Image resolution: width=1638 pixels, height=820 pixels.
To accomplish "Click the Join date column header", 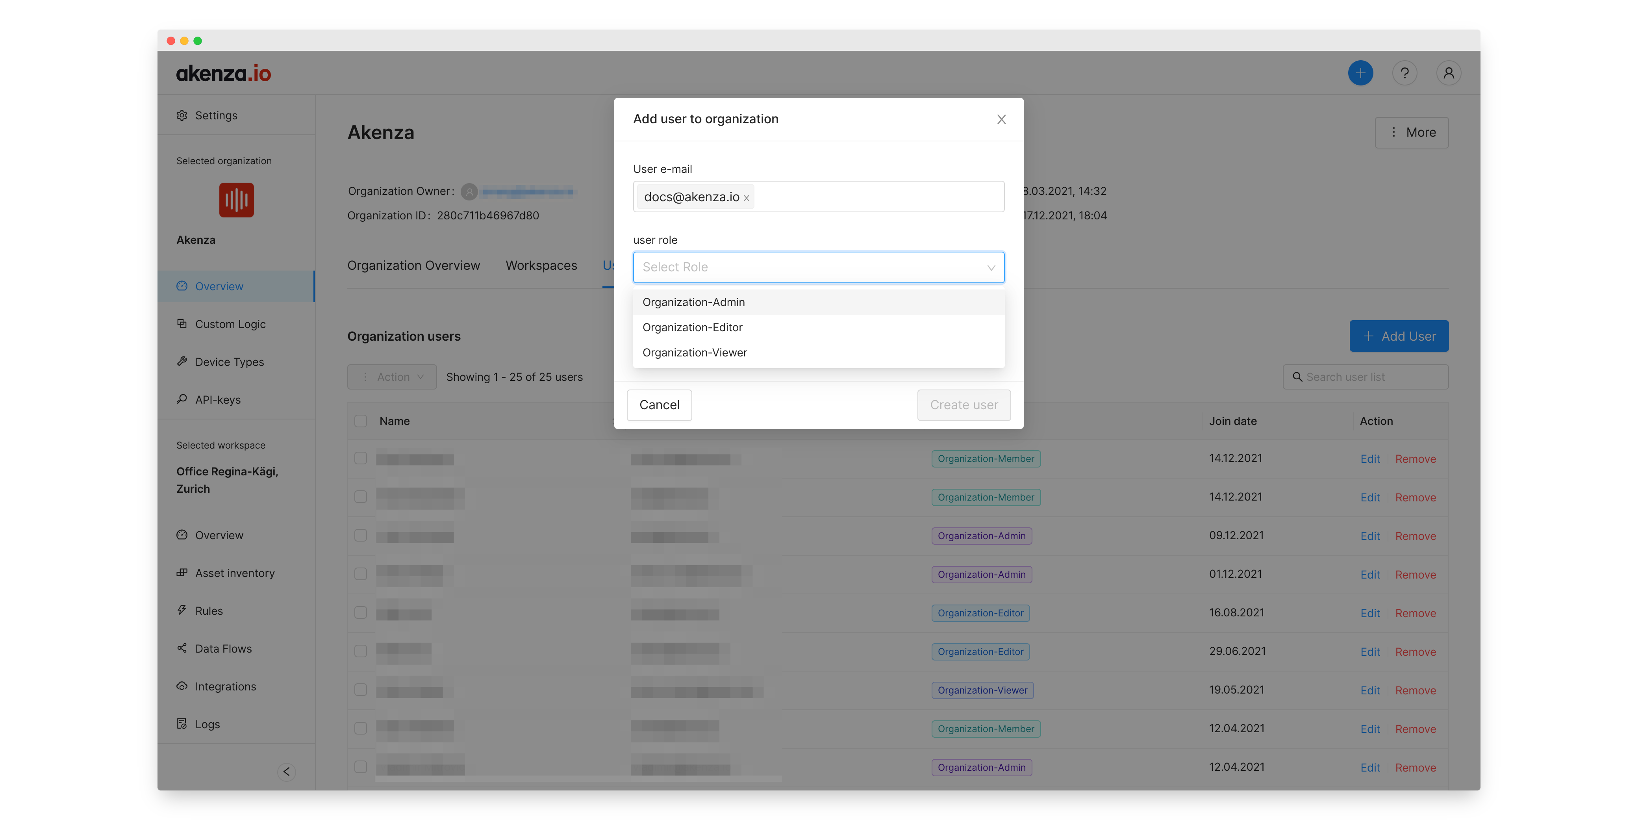I will [1232, 421].
